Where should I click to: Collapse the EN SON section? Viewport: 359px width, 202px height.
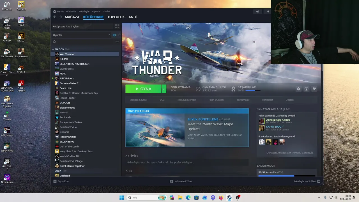pyautogui.click(x=53, y=49)
